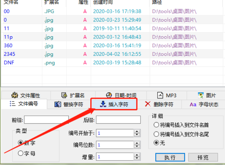Increase the 编号开始于 value with up arrow
225x165 pixels.
pos(137,131)
